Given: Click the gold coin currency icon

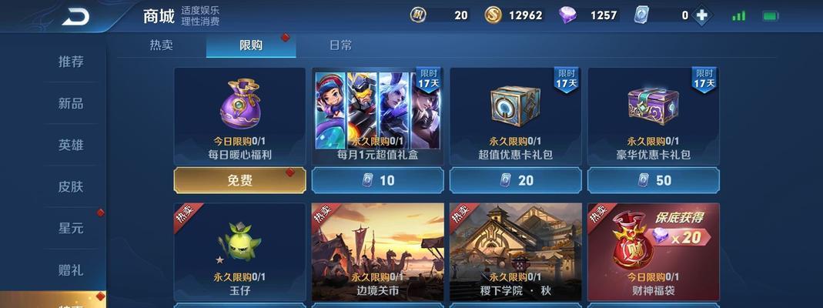Looking at the screenshot, I should (492, 15).
